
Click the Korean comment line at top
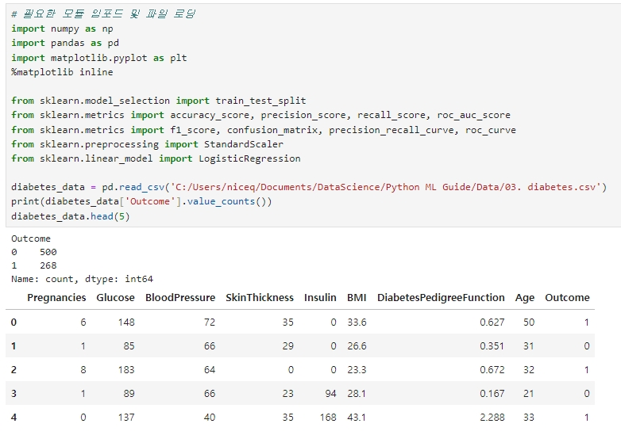(x=103, y=13)
